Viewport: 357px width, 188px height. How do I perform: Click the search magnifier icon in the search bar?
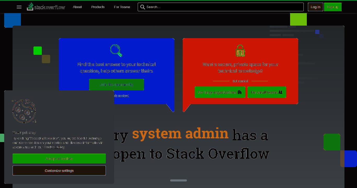(x=142, y=7)
